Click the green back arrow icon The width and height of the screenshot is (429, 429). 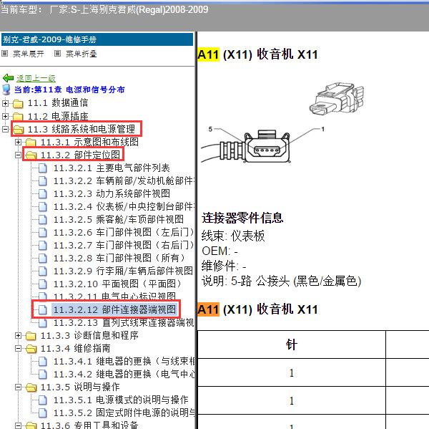tap(8, 78)
